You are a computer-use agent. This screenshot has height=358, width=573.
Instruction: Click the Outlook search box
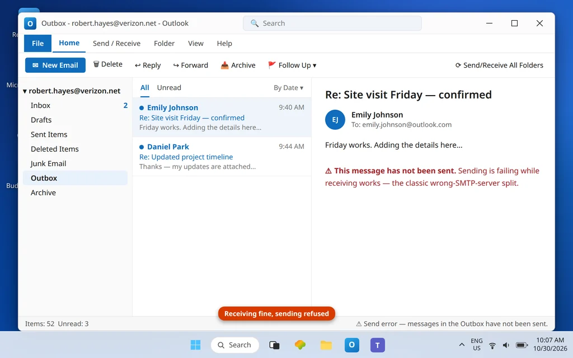coord(332,23)
